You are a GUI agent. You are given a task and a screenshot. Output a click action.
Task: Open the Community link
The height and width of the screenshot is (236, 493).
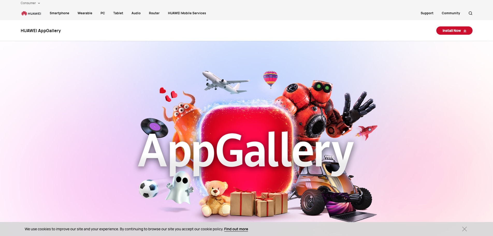pyautogui.click(x=451, y=13)
